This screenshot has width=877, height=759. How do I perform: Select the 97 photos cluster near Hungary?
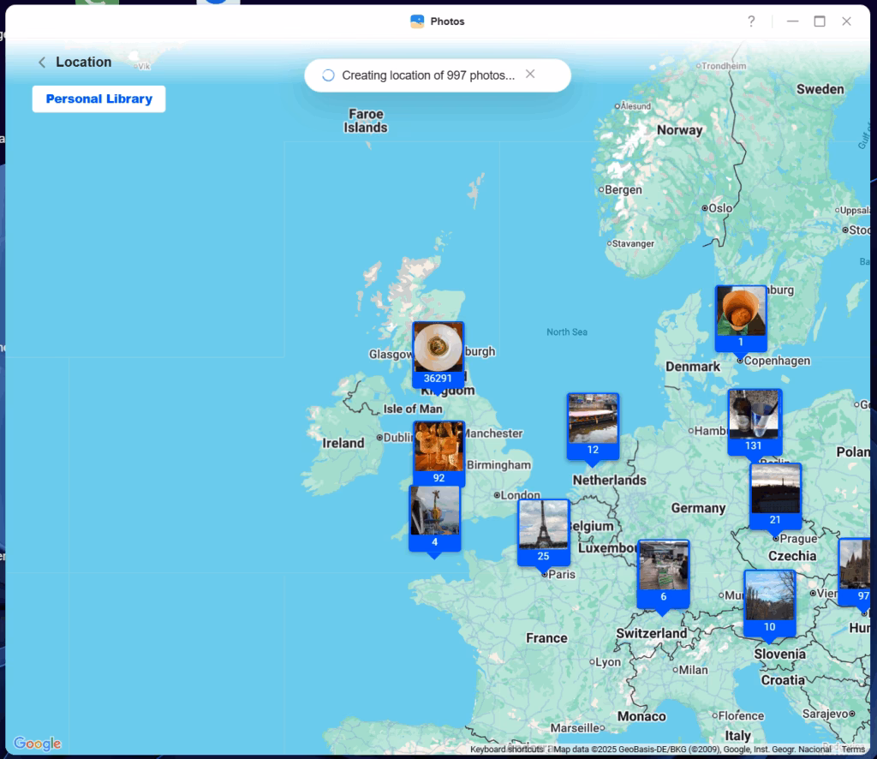point(856,570)
